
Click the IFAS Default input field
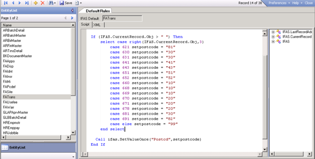(122, 18)
